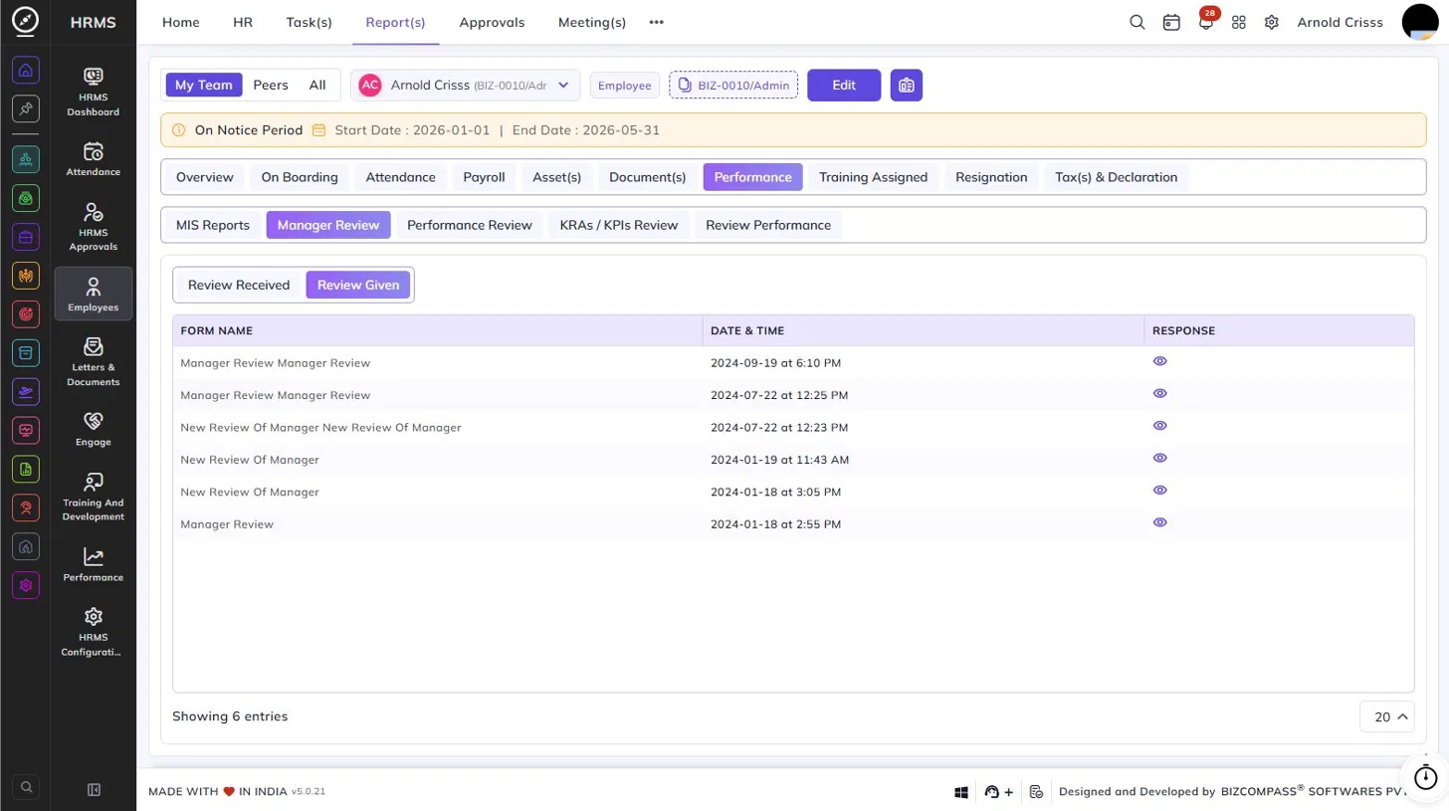Open the red target app icon
Screen dimensions: 1449x811
pos(26,314)
